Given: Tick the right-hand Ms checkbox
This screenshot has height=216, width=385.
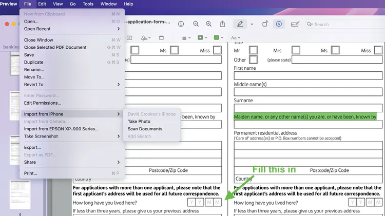Looking at the screenshot, I should pyautogui.click(x=335, y=50).
